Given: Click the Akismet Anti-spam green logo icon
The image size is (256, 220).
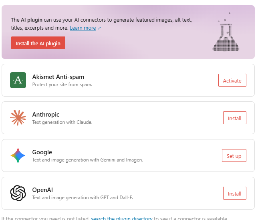Looking at the screenshot, I should point(18,80).
